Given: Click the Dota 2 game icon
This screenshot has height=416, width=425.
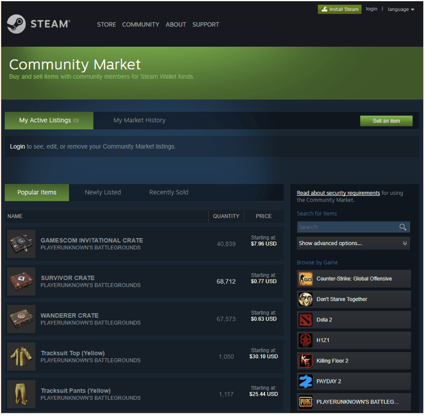Looking at the screenshot, I should [305, 320].
